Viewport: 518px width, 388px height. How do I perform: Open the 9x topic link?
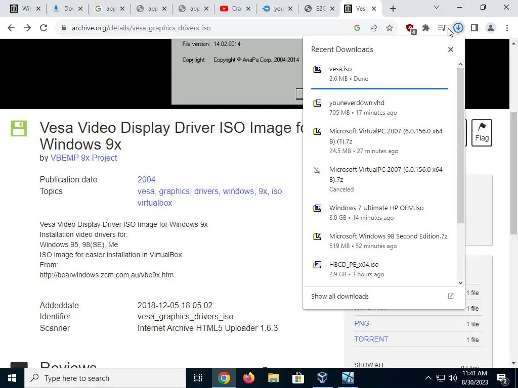click(x=263, y=191)
